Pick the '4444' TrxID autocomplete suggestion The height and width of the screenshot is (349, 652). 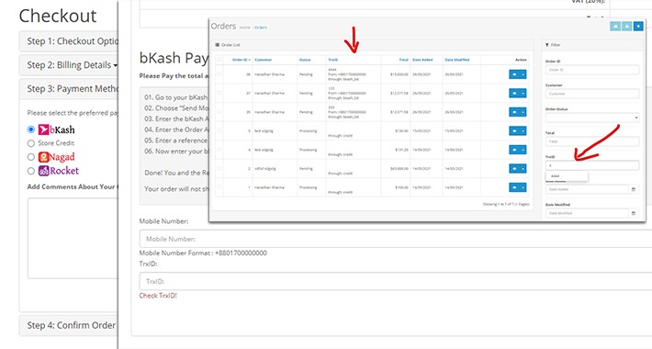pyautogui.click(x=567, y=176)
